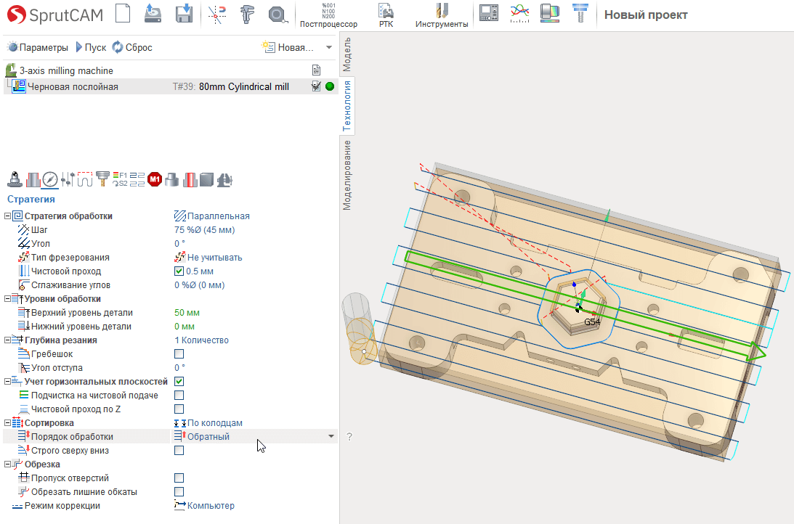Toggle the green status dot of Черновая послойная
This screenshot has width=794, height=524.
coord(330,86)
